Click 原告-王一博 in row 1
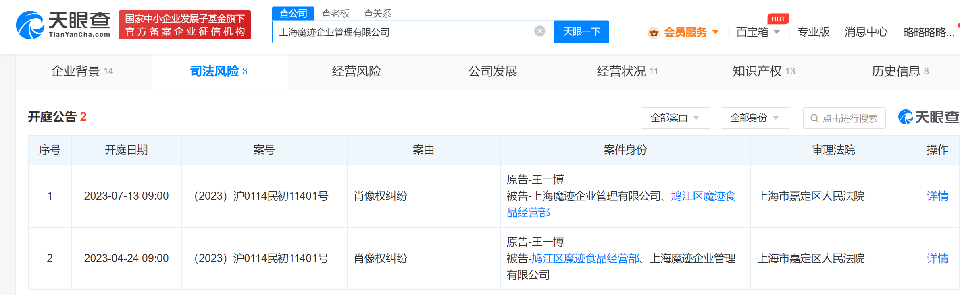Viewport: 960px width, 295px height. pyautogui.click(x=535, y=179)
